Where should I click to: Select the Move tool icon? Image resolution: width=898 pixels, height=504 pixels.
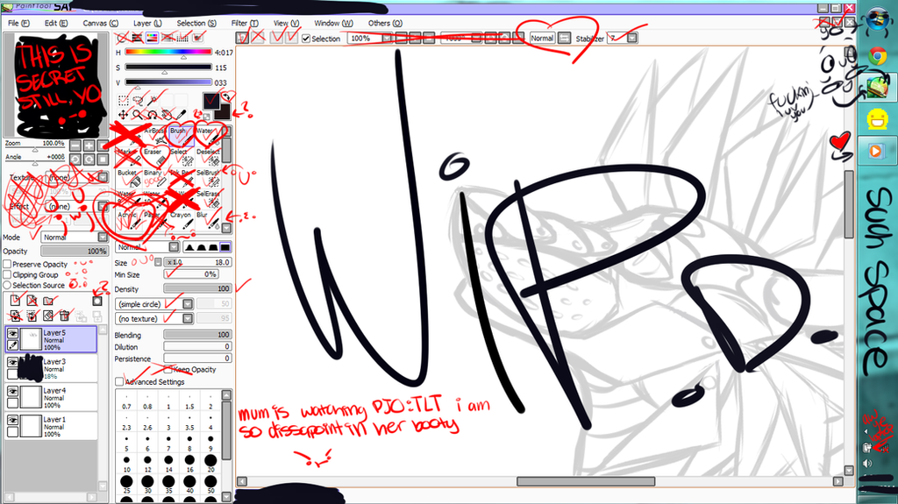pos(123,115)
